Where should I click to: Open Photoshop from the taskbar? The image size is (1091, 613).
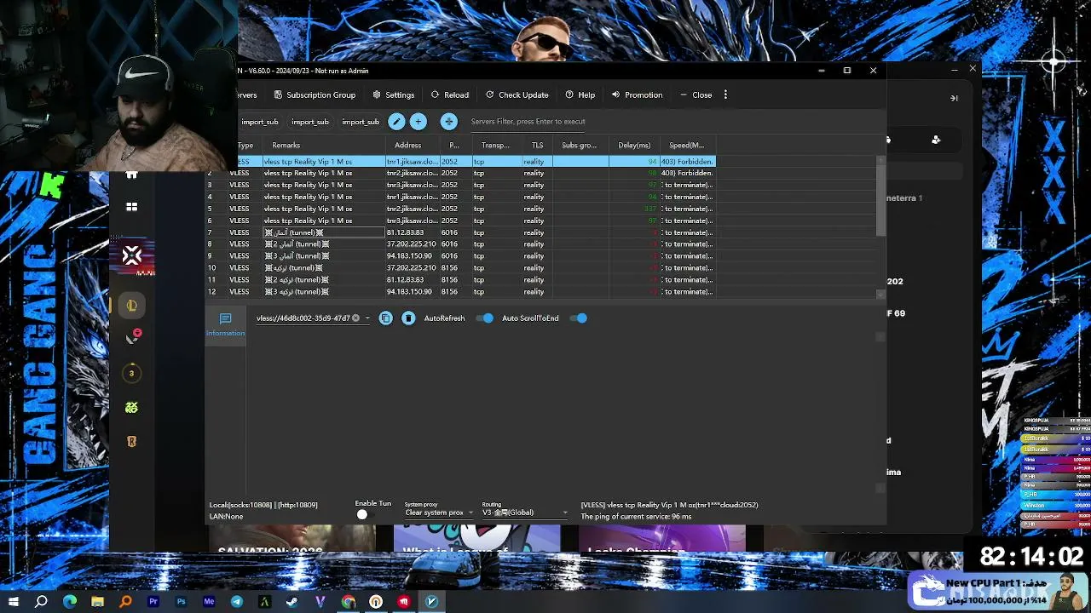click(181, 602)
